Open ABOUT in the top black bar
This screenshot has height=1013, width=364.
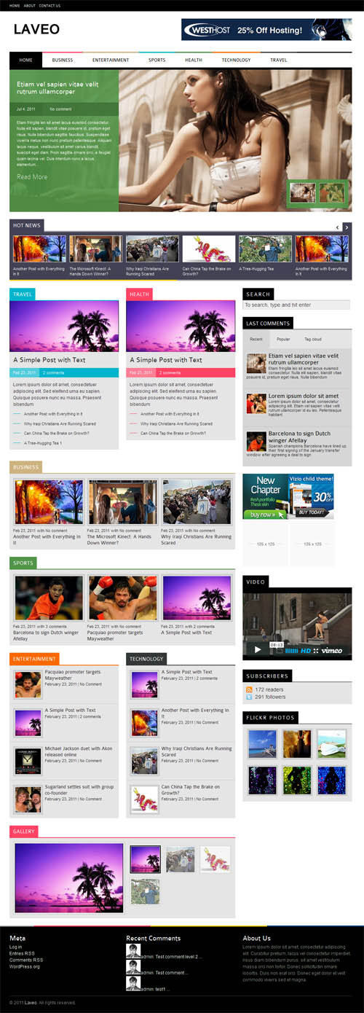(x=29, y=5)
